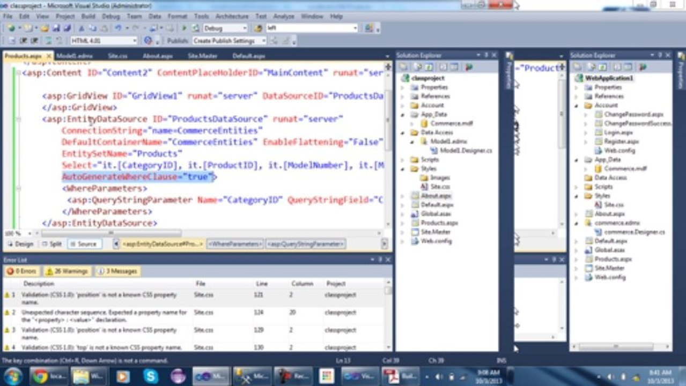Click the target schema validation icon beside HTML 4.01
Screen dimensions: 686x386
point(149,41)
